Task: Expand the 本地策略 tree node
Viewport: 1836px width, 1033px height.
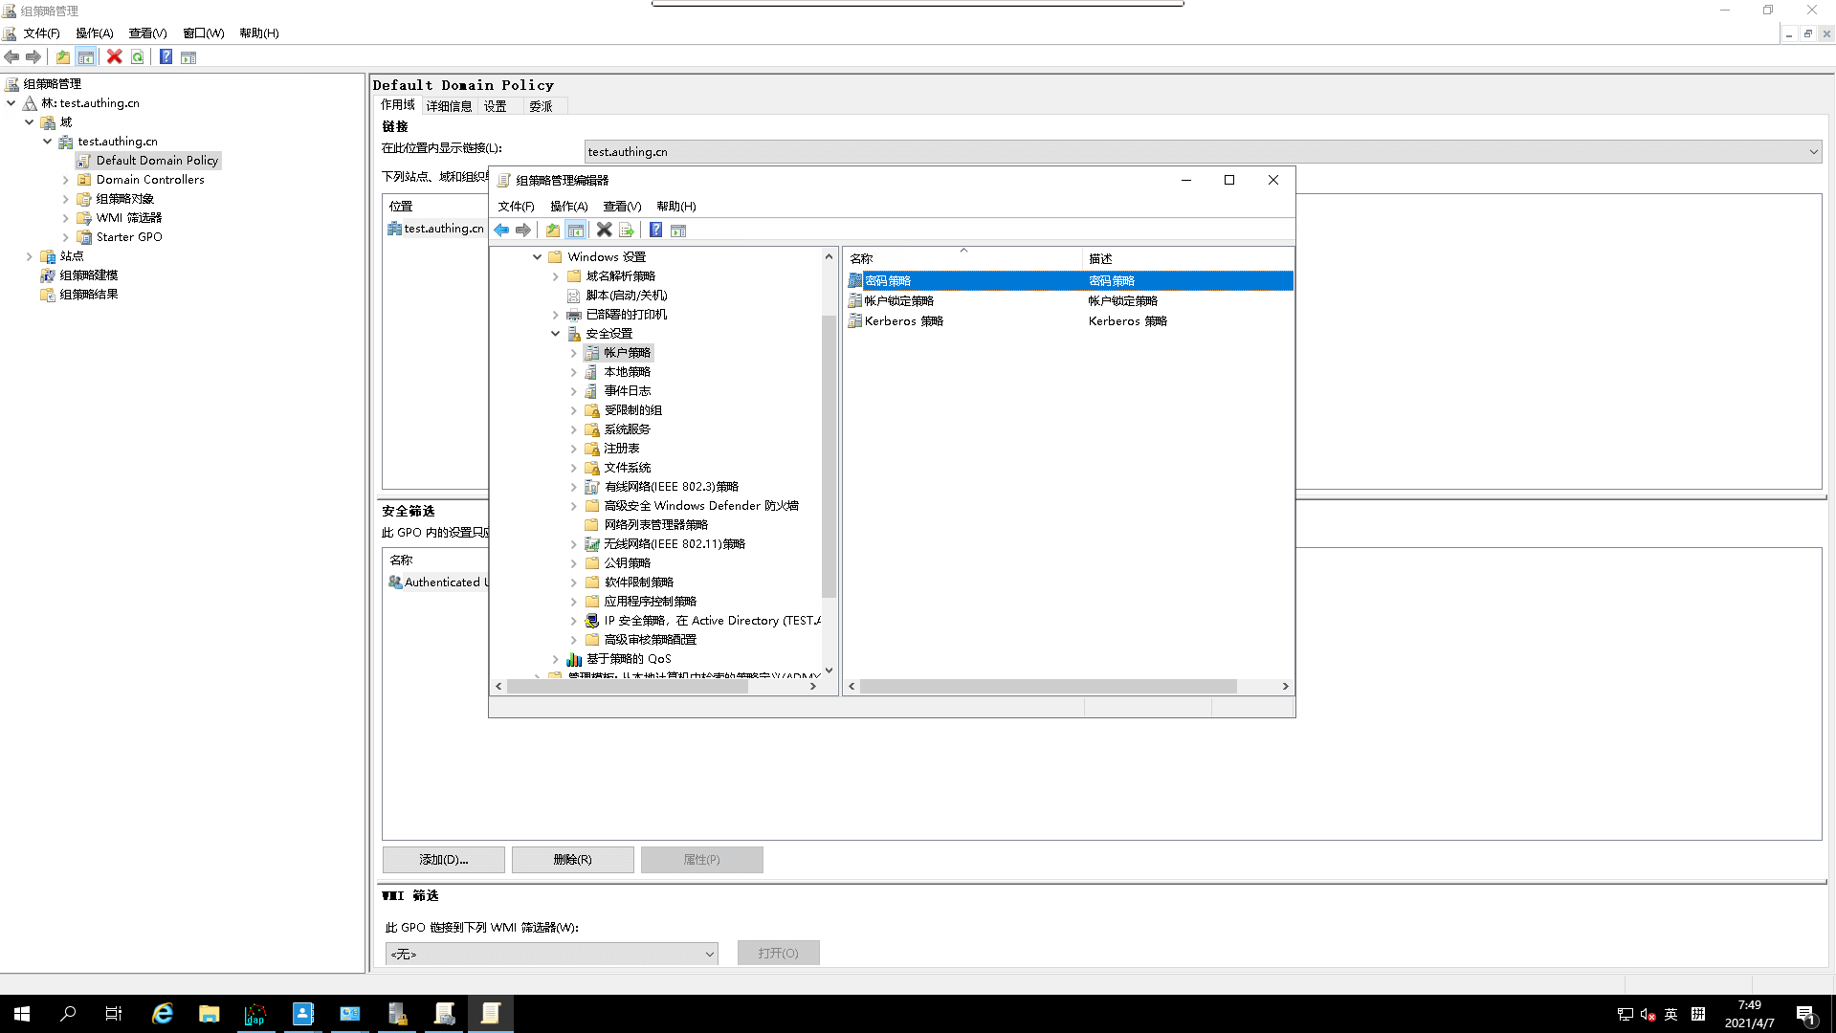Action: (x=574, y=372)
